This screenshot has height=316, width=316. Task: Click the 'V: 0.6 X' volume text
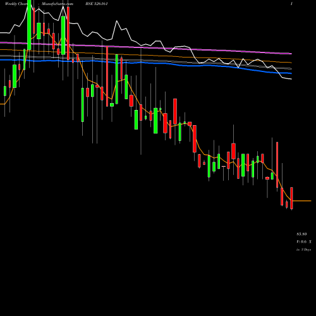pos(304,242)
